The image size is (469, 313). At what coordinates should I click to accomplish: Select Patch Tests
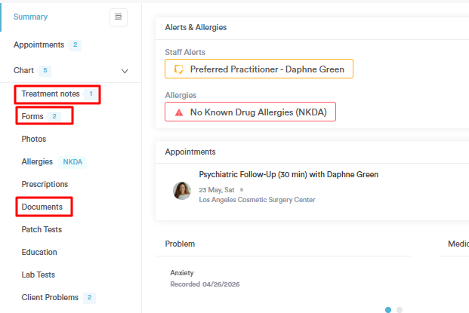point(42,229)
